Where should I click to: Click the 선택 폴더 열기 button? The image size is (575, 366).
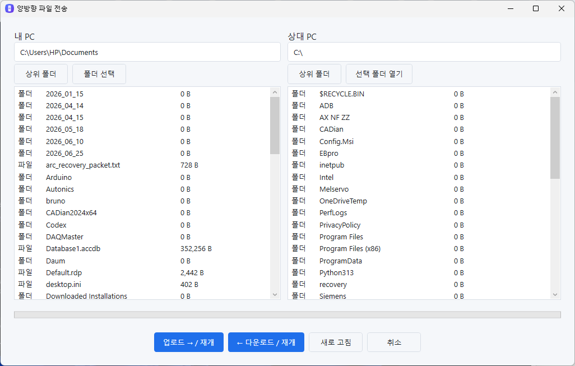[x=379, y=74]
